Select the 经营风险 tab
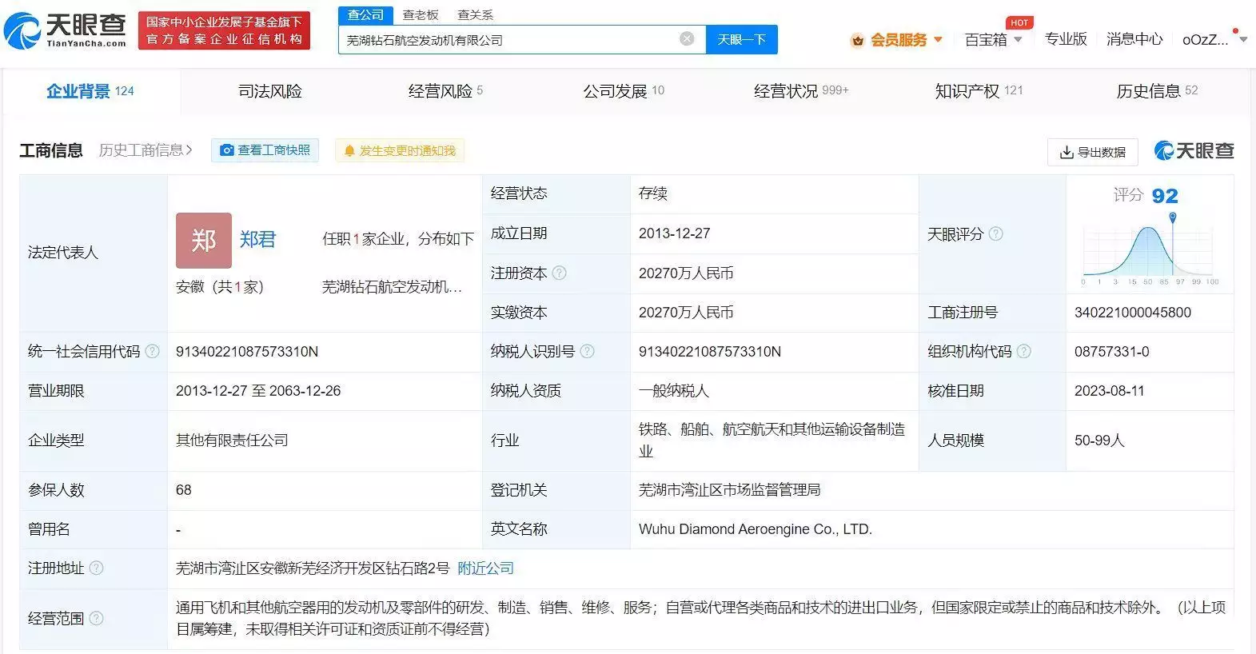 coord(445,91)
